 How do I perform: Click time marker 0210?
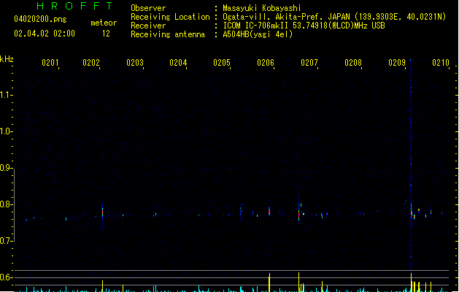(x=441, y=63)
